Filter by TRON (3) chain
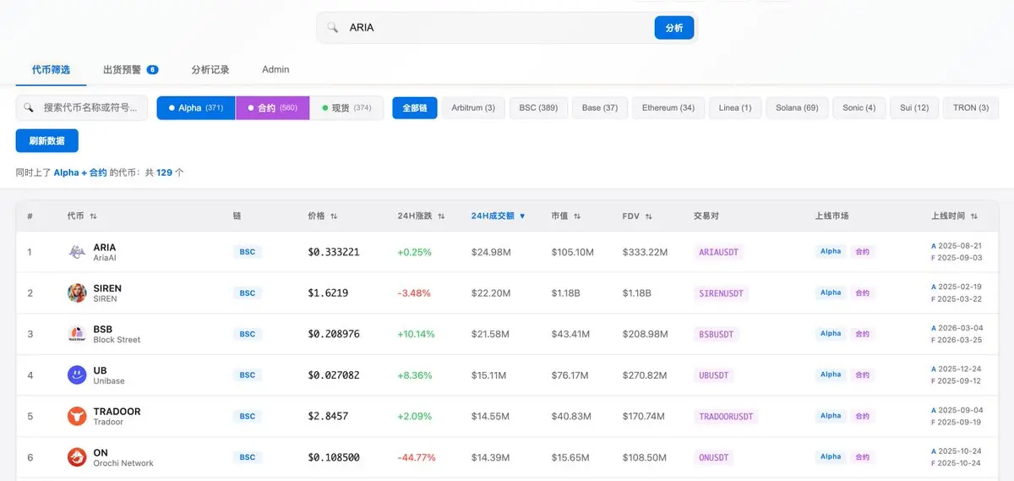1014x481 pixels. point(971,108)
